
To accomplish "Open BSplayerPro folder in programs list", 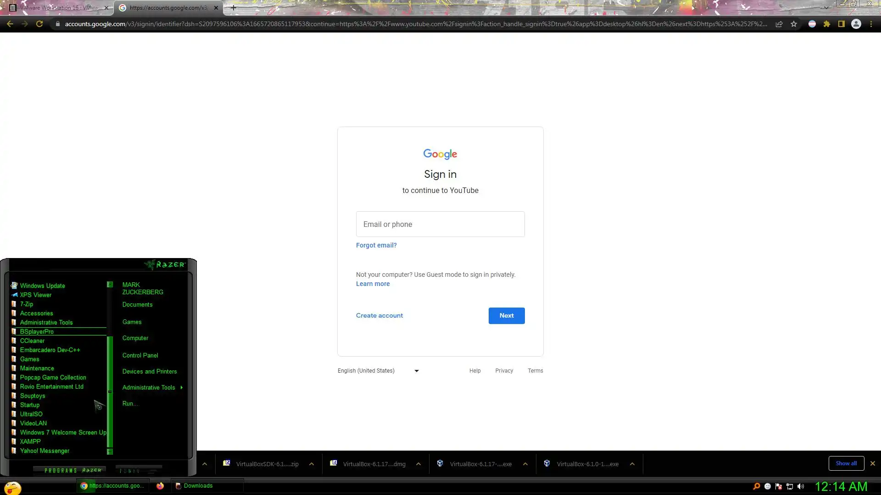I will coord(37,331).
